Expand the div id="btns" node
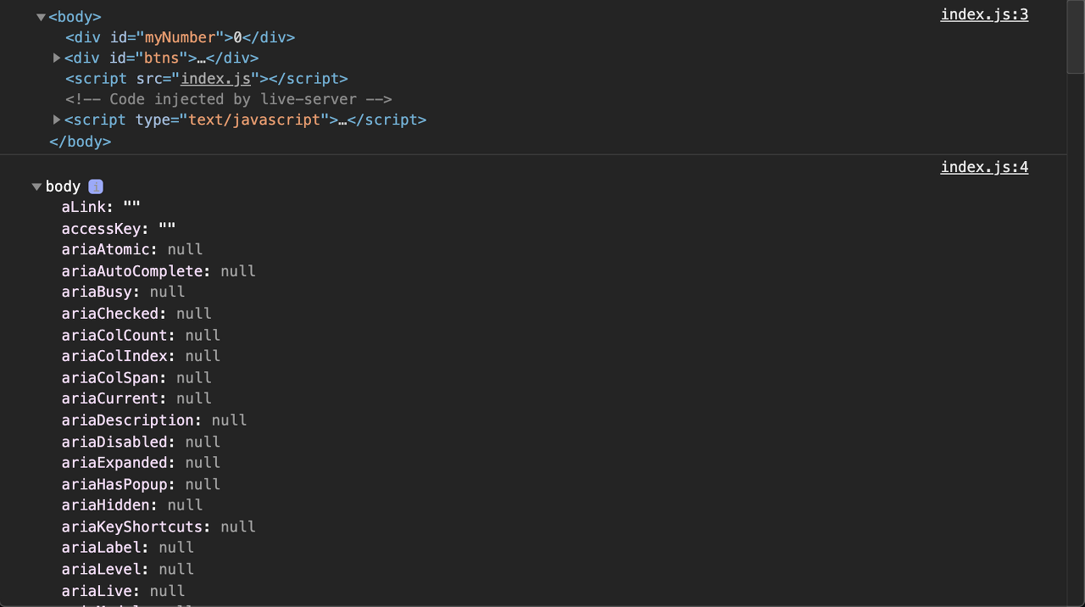Image resolution: width=1085 pixels, height=607 pixels. pyautogui.click(x=57, y=58)
